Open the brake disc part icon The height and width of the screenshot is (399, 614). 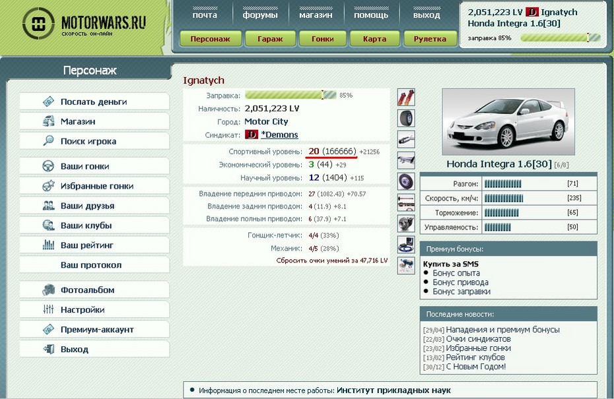coord(406,181)
